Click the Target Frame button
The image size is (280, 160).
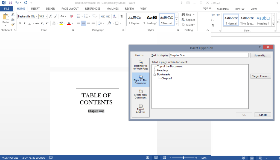261,76
